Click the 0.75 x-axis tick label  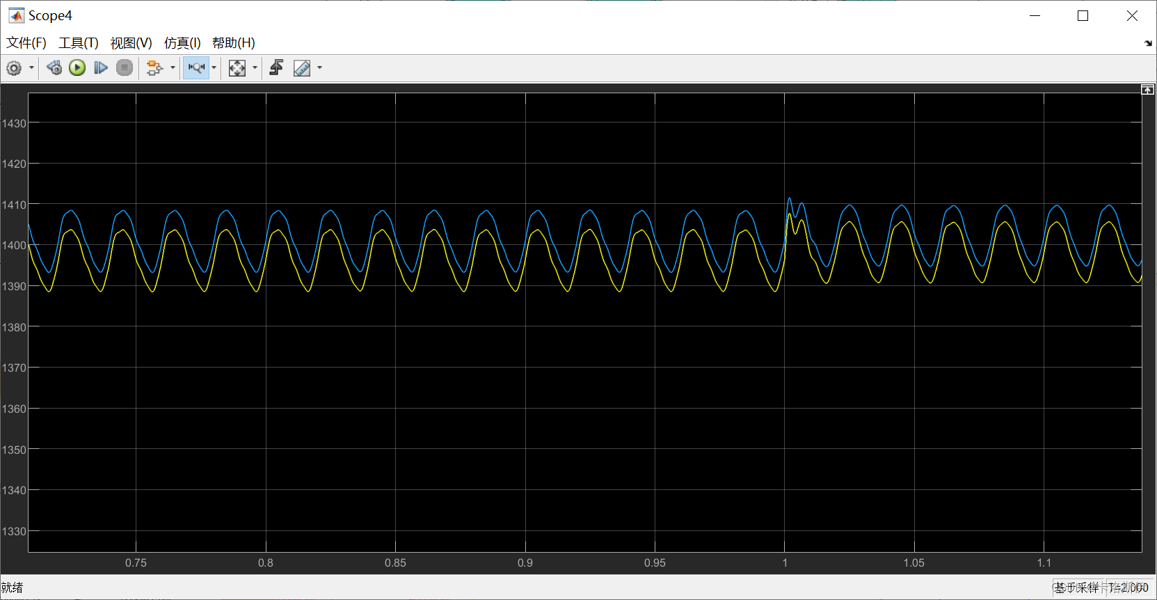pyautogui.click(x=136, y=562)
